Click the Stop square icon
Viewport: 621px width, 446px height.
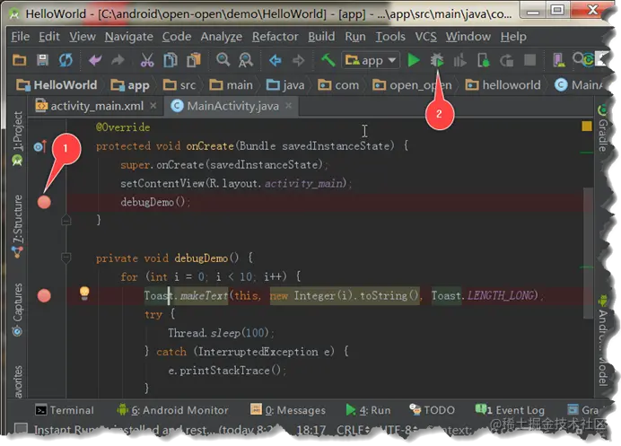pyautogui.click(x=529, y=60)
